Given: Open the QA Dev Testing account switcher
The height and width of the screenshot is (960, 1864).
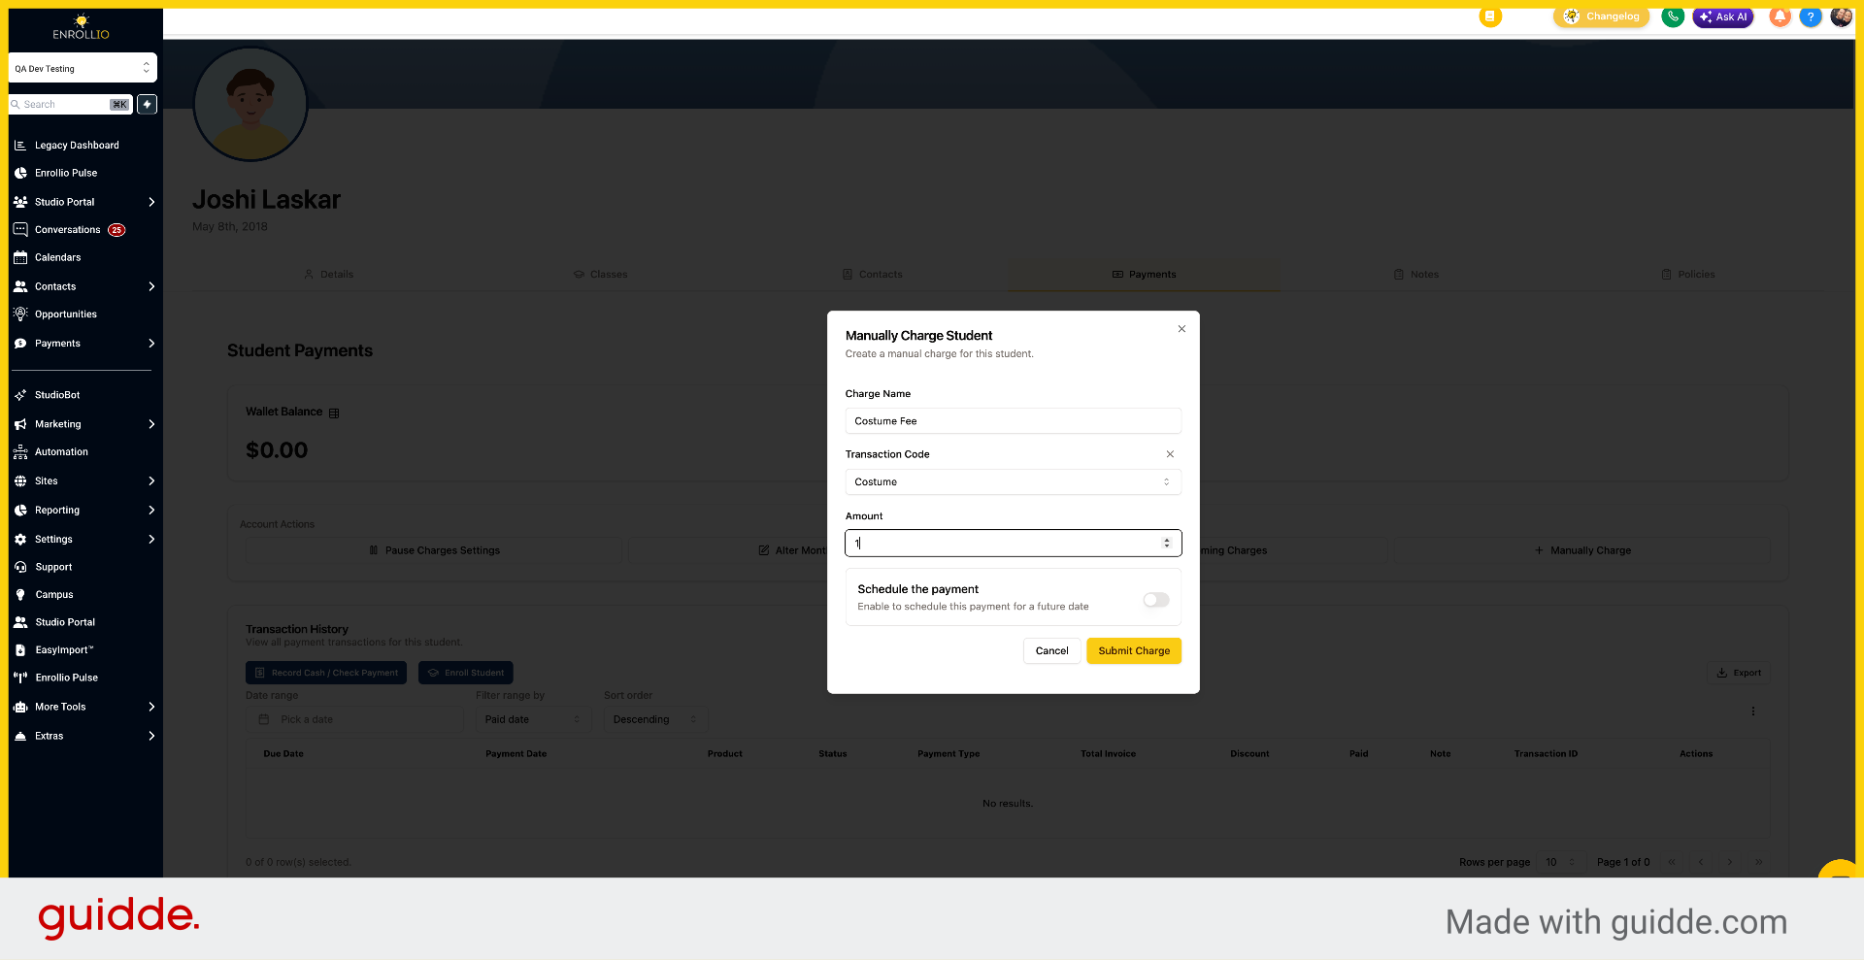Looking at the screenshot, I should tap(83, 68).
